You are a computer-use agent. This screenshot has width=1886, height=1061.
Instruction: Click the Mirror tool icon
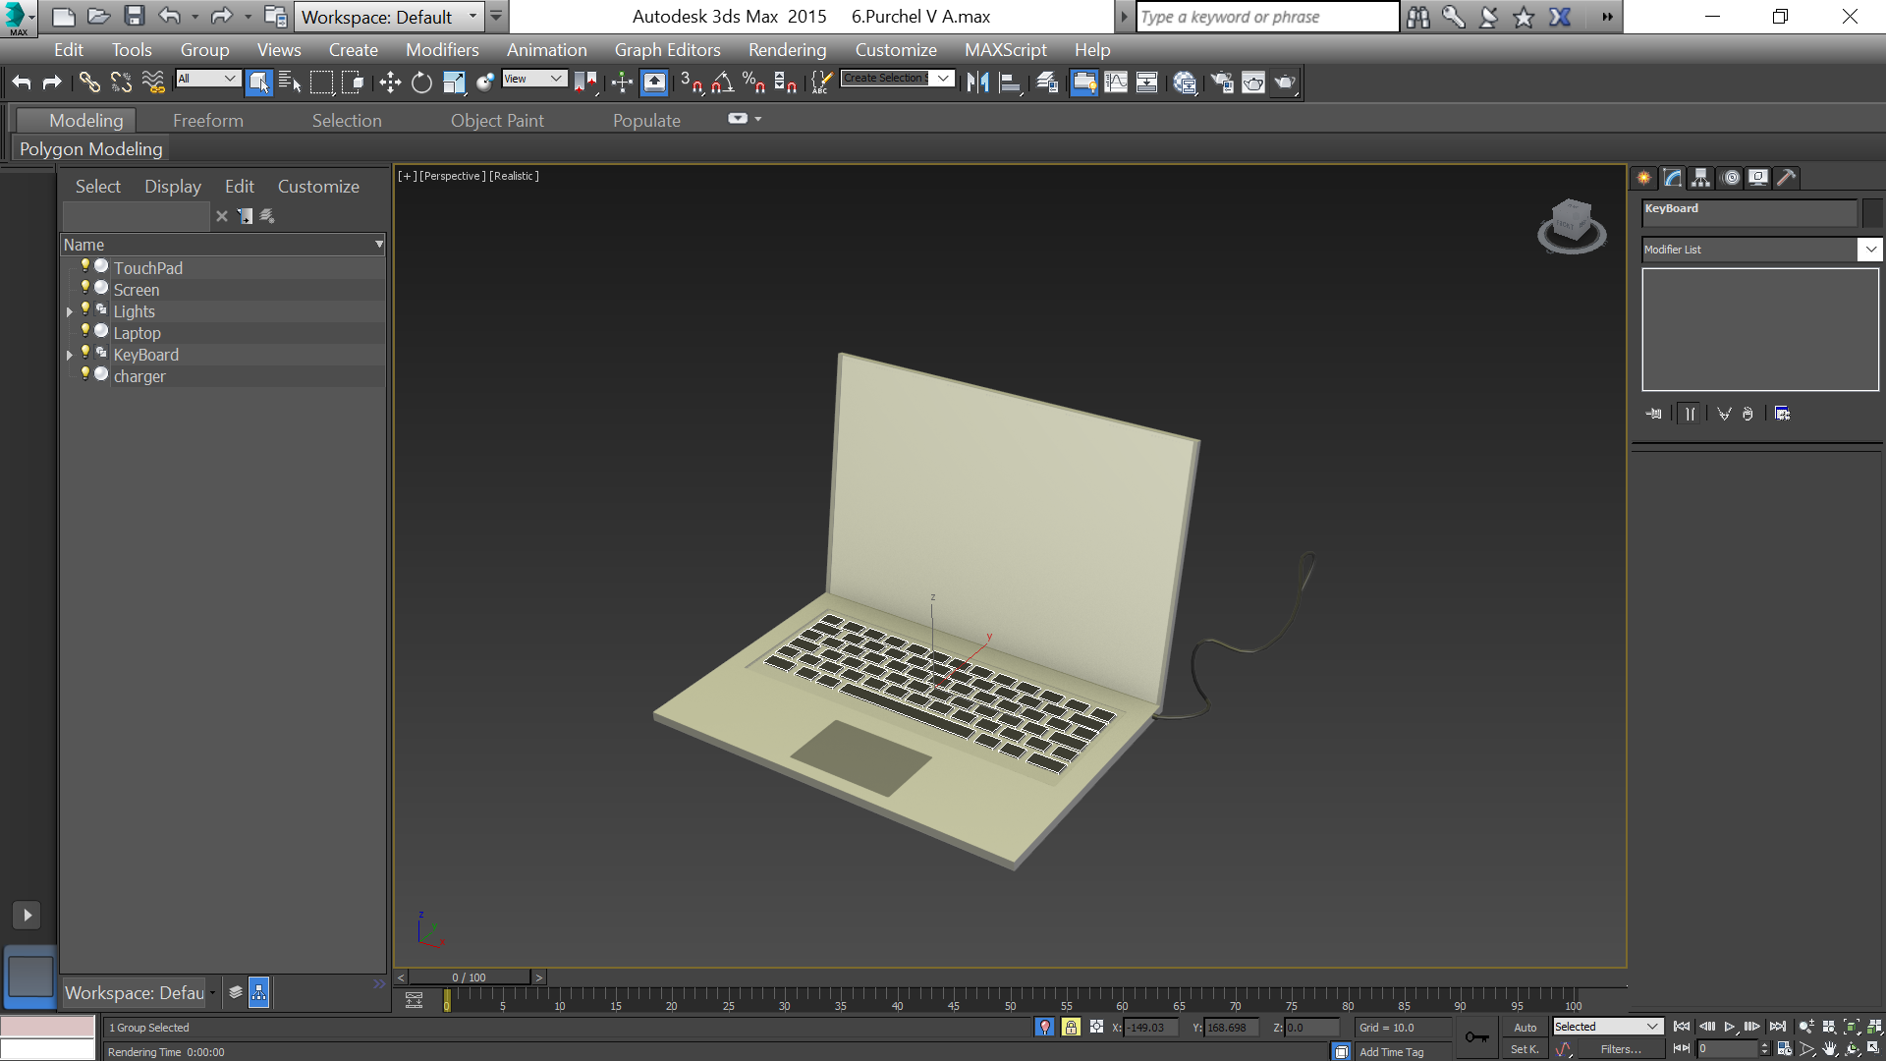(x=977, y=83)
